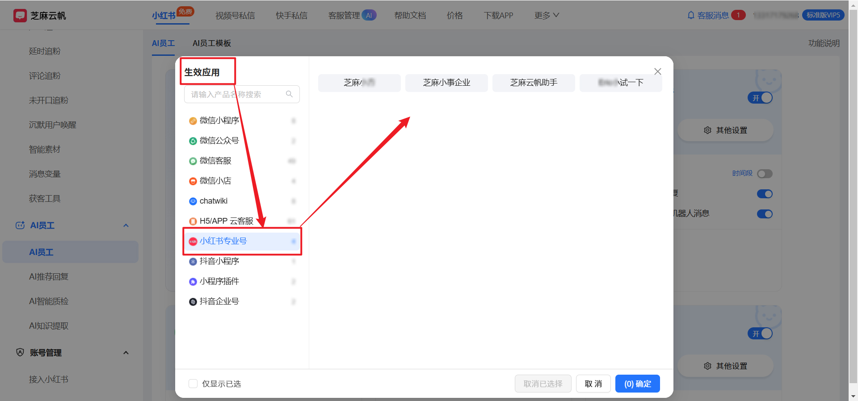Viewport: 858px width, 401px height.
Task: Click the 客服消息 bell icon
Action: point(691,15)
